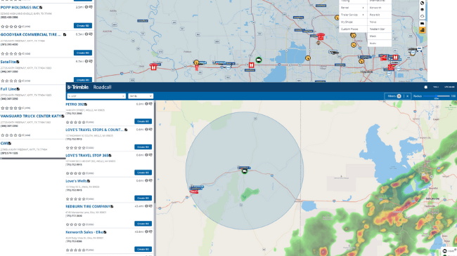Select Custom Places in the filter menu

353,29
